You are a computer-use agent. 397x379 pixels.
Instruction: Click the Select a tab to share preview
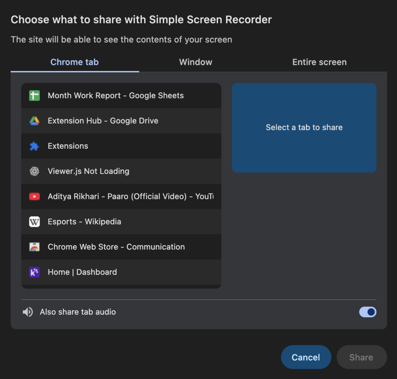pos(304,127)
